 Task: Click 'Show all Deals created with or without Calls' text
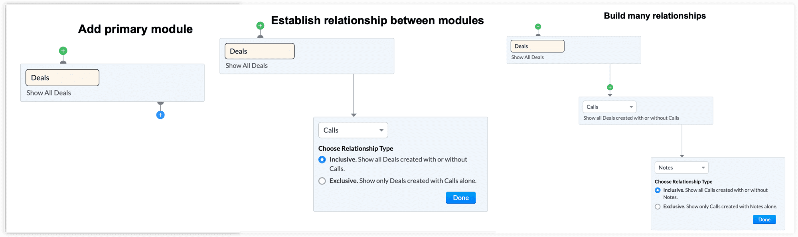click(631, 118)
